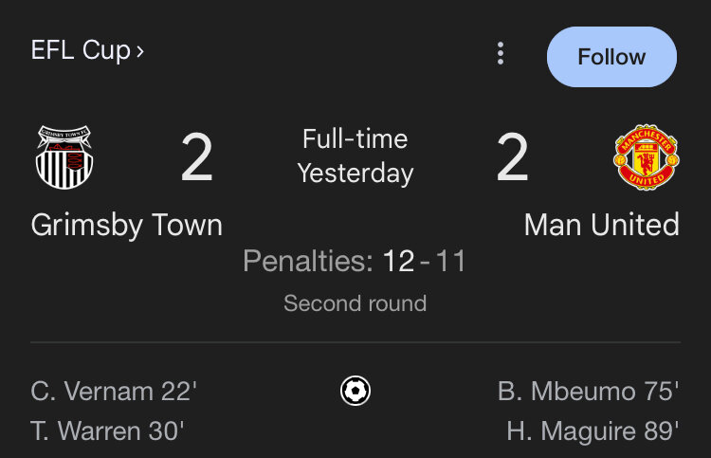Image resolution: width=711 pixels, height=458 pixels.
Task: Select scorer C. Vernam 22'
Action: [x=114, y=391]
